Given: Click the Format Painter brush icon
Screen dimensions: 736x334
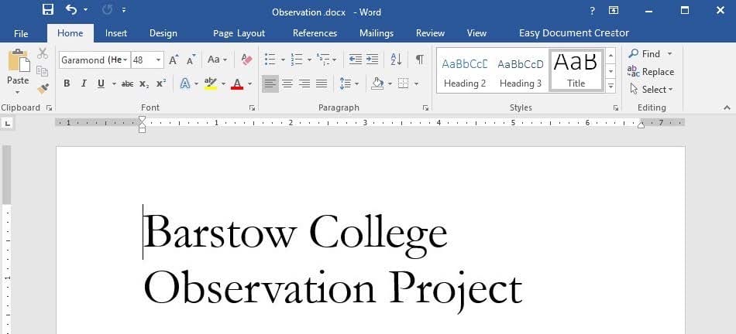Looking at the screenshot, I should coord(43,88).
